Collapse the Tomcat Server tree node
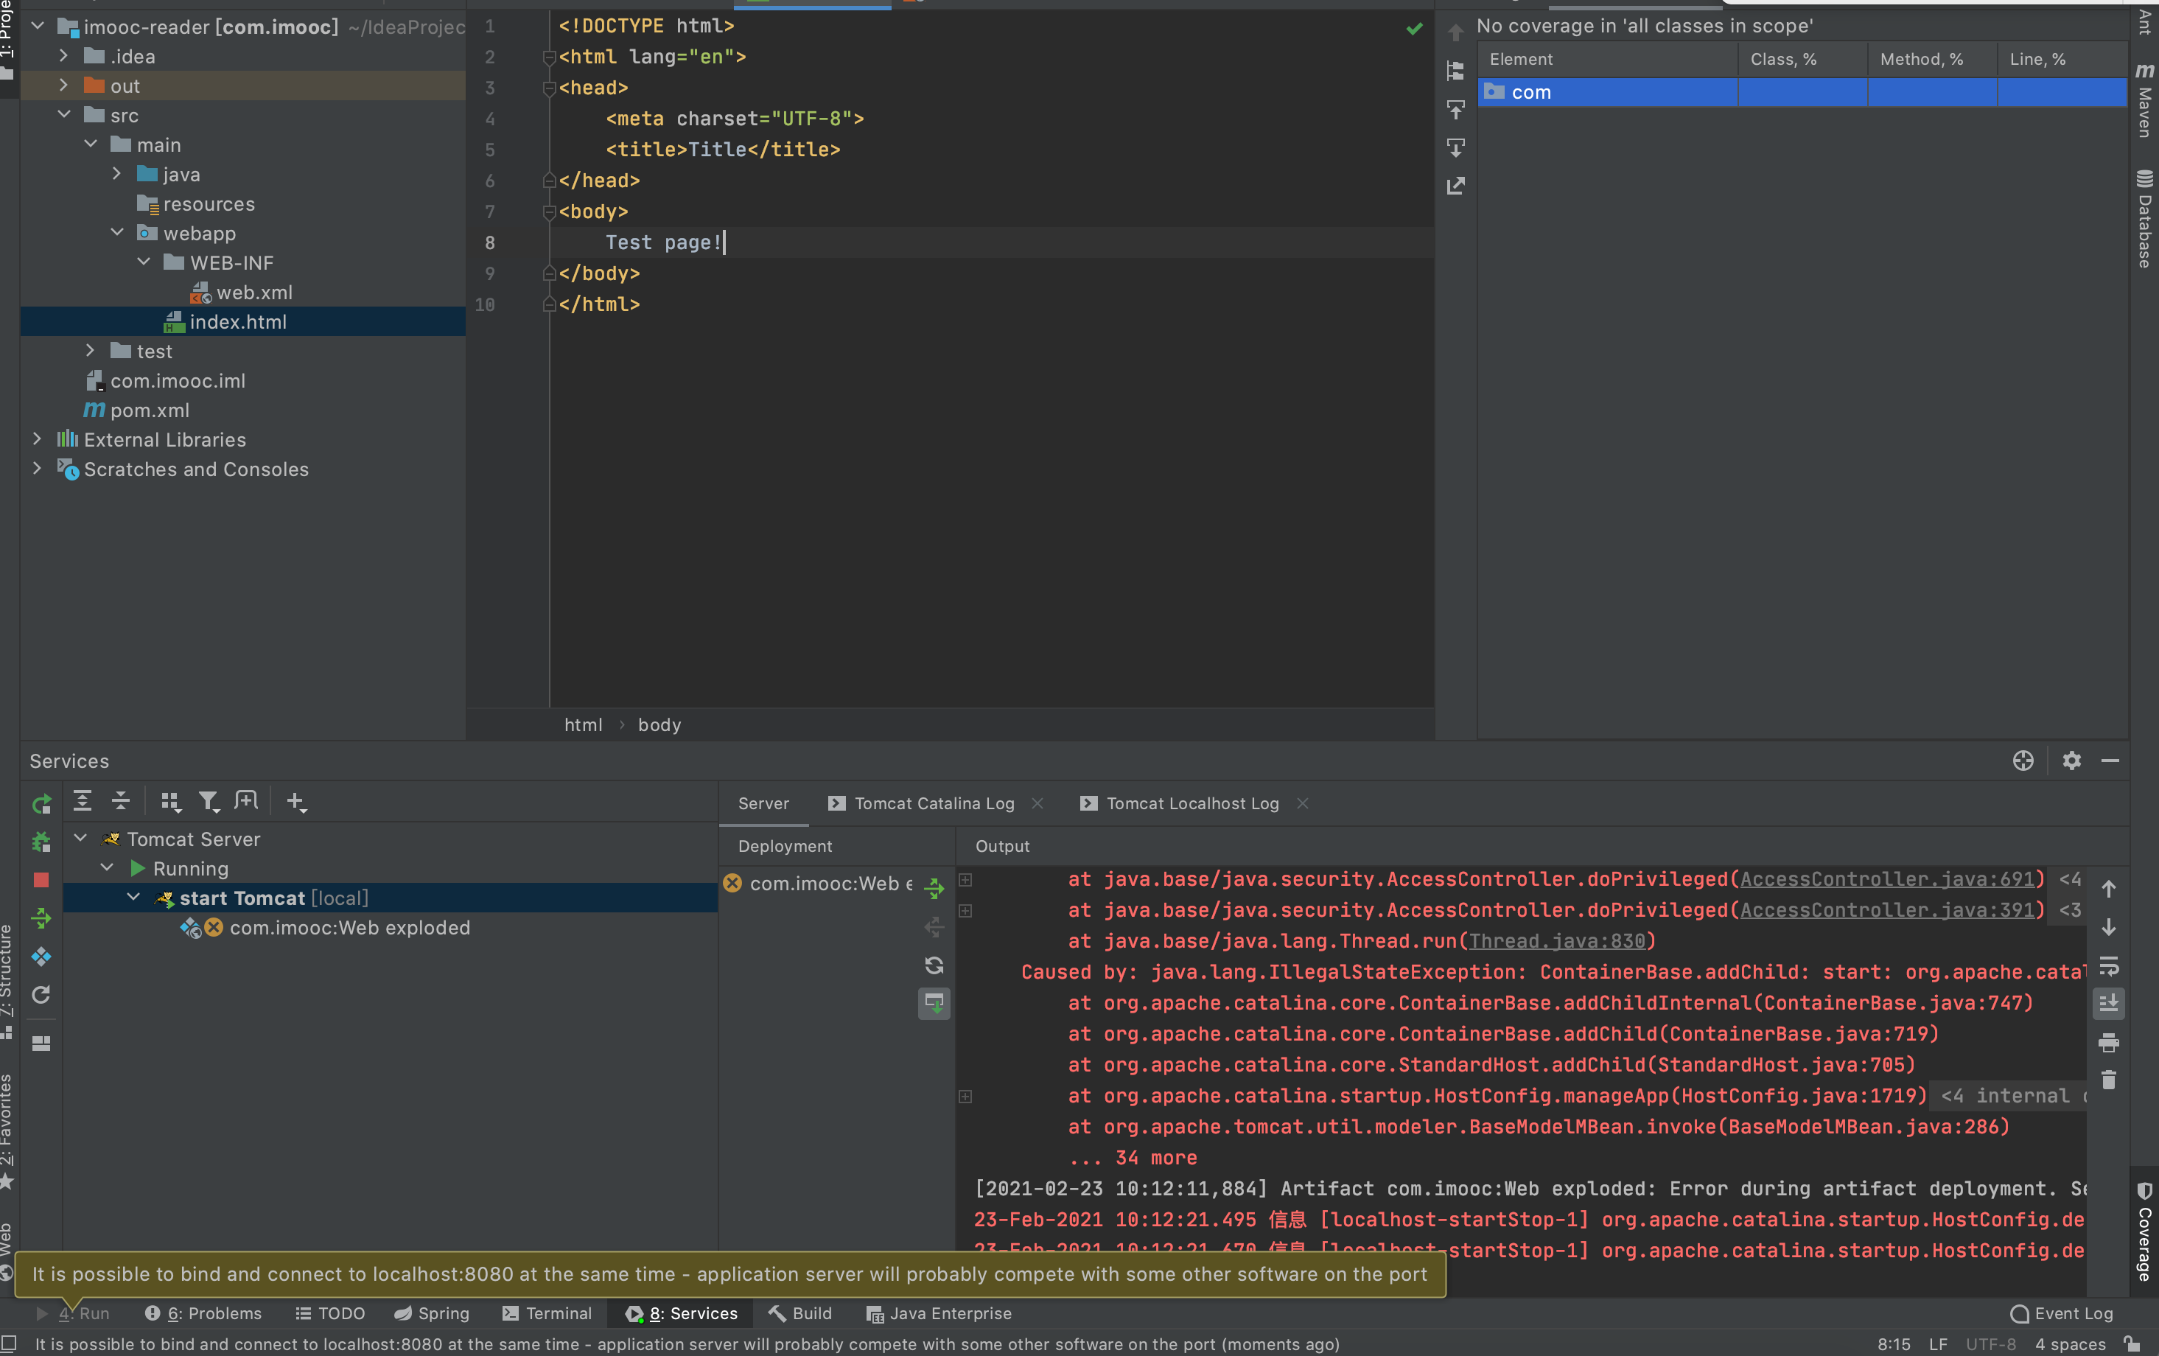Screen dimensions: 2159x1356 pos(80,839)
